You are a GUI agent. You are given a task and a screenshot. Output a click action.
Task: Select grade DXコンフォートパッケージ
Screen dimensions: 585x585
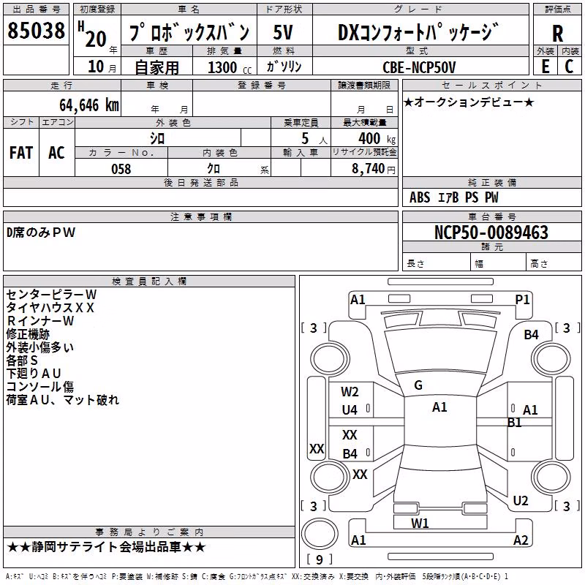pyautogui.click(x=418, y=31)
